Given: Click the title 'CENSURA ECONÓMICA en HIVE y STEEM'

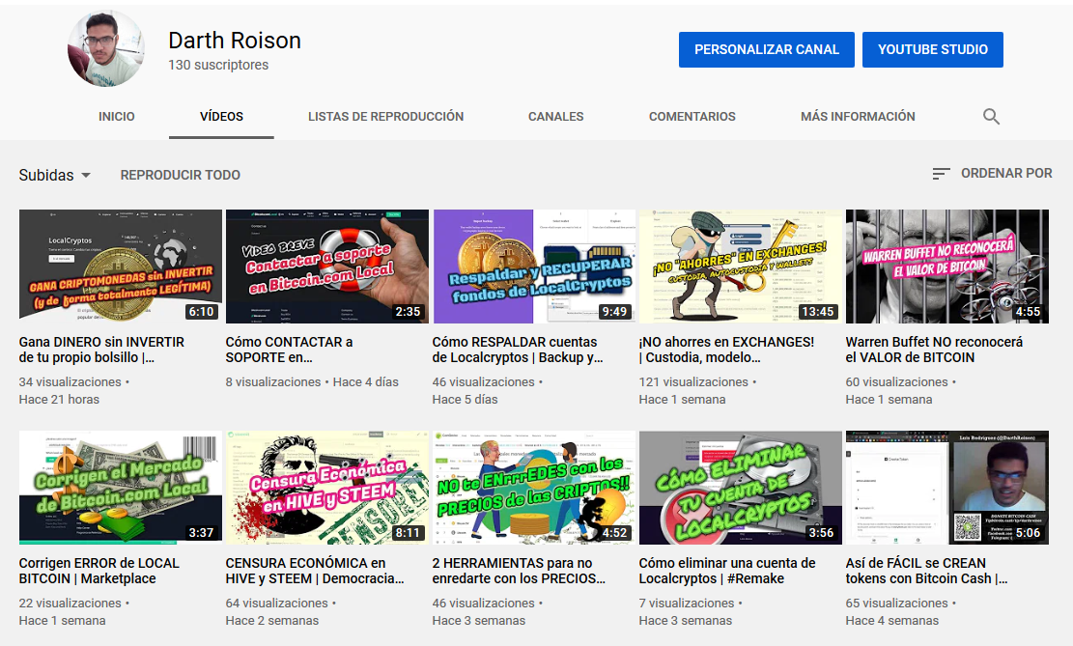Looking at the screenshot, I should pyautogui.click(x=315, y=571).
